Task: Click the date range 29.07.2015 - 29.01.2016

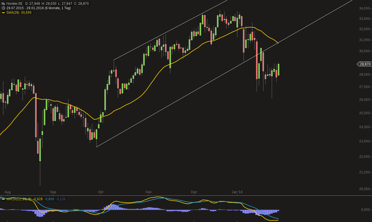Action: pyautogui.click(x=25, y=8)
